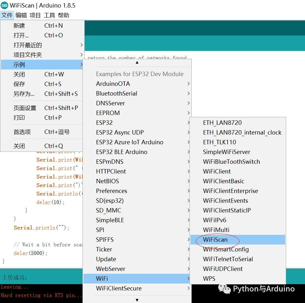Open the 工具 menu
Image resolution: width=305 pixels, height=303 pixels.
point(49,15)
